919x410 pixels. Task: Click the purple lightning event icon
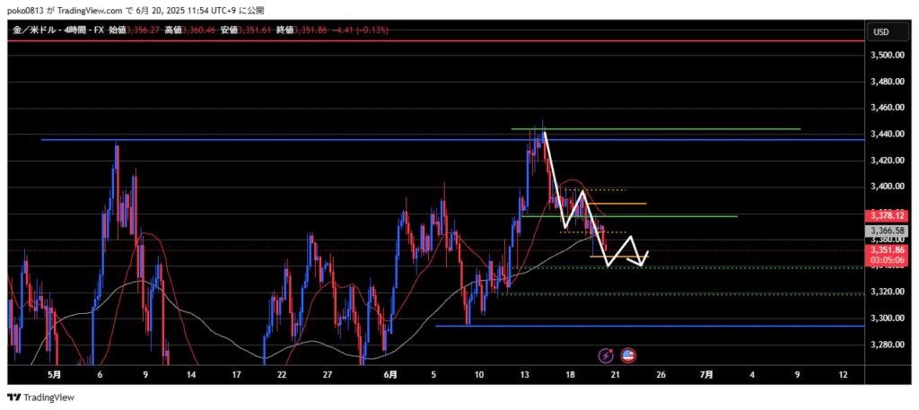click(609, 355)
